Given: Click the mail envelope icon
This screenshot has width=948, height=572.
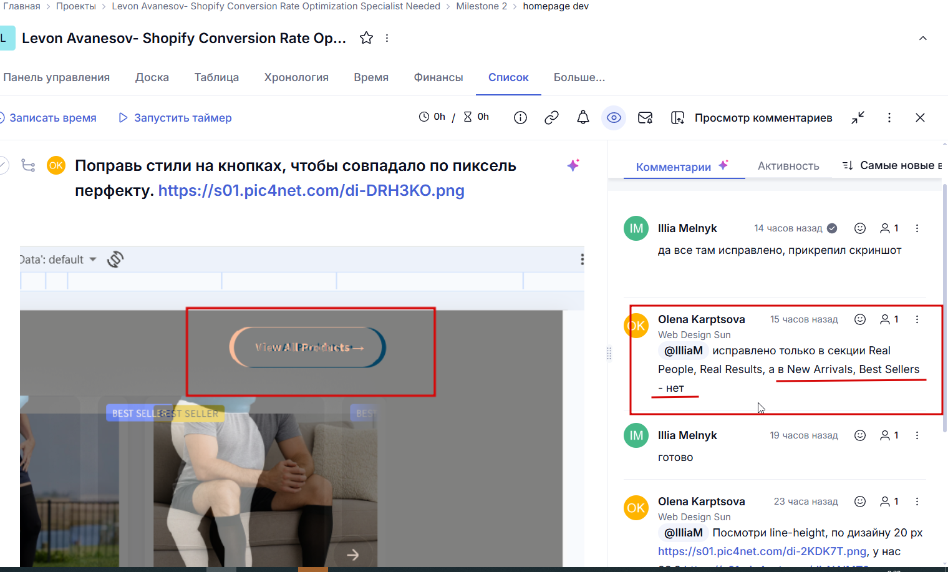Looking at the screenshot, I should point(646,117).
